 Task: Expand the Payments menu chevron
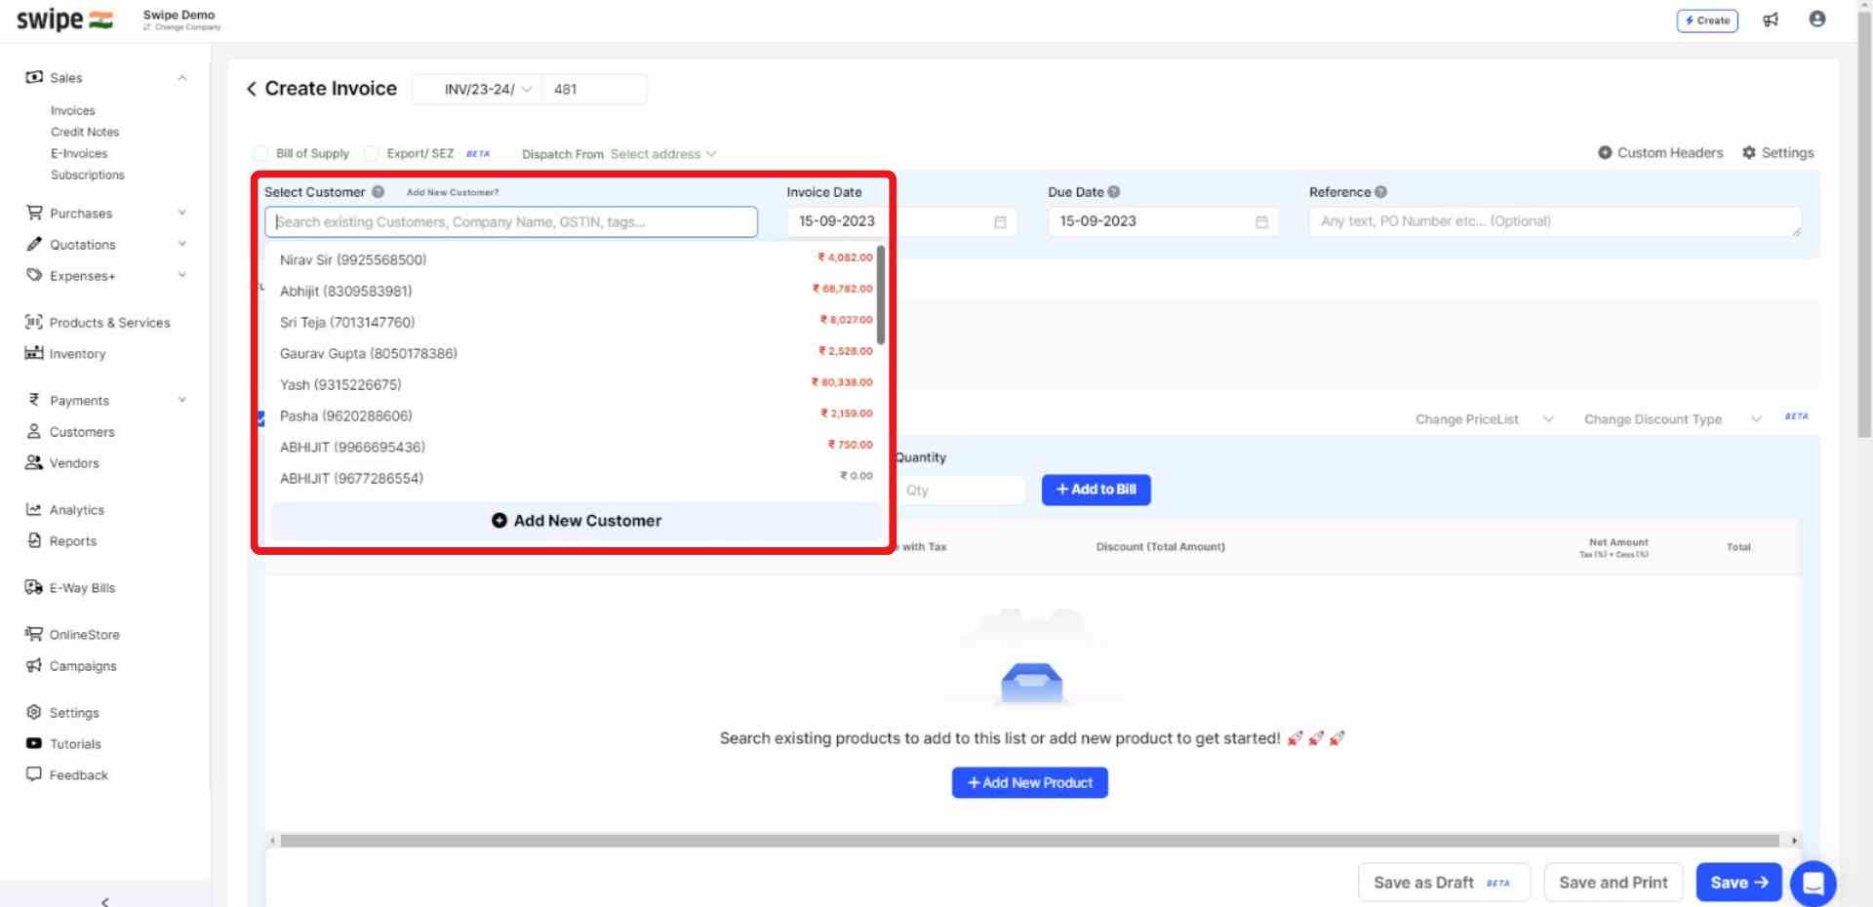click(x=182, y=400)
